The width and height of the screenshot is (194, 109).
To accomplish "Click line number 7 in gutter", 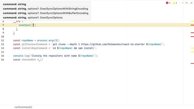I will (3, 25).
